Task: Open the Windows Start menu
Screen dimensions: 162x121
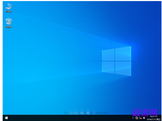Action: 6,118
